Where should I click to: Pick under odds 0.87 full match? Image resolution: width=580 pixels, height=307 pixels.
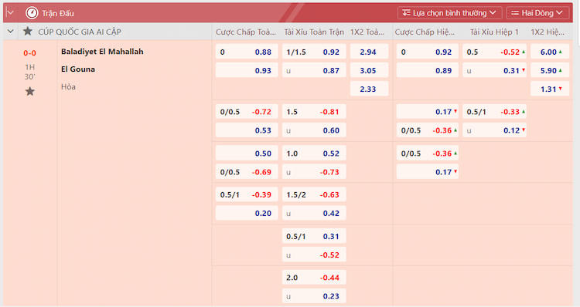coord(314,70)
